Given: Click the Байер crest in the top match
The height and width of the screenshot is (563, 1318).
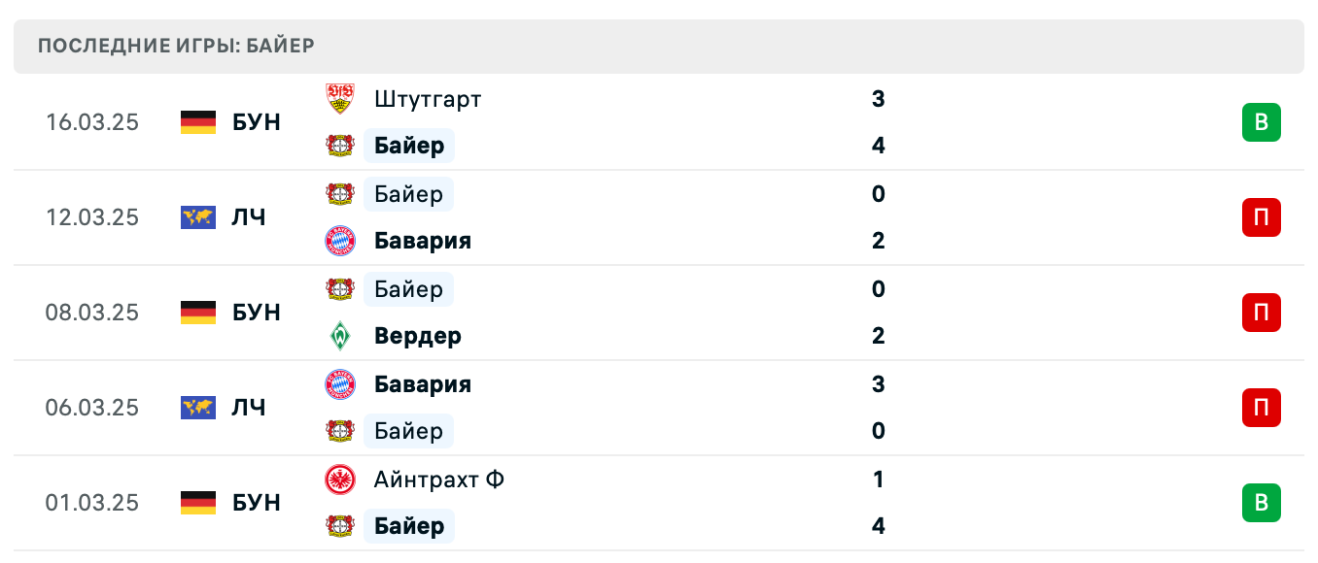Looking at the screenshot, I should pyautogui.click(x=341, y=145).
